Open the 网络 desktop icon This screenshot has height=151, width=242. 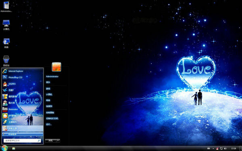point(6,43)
